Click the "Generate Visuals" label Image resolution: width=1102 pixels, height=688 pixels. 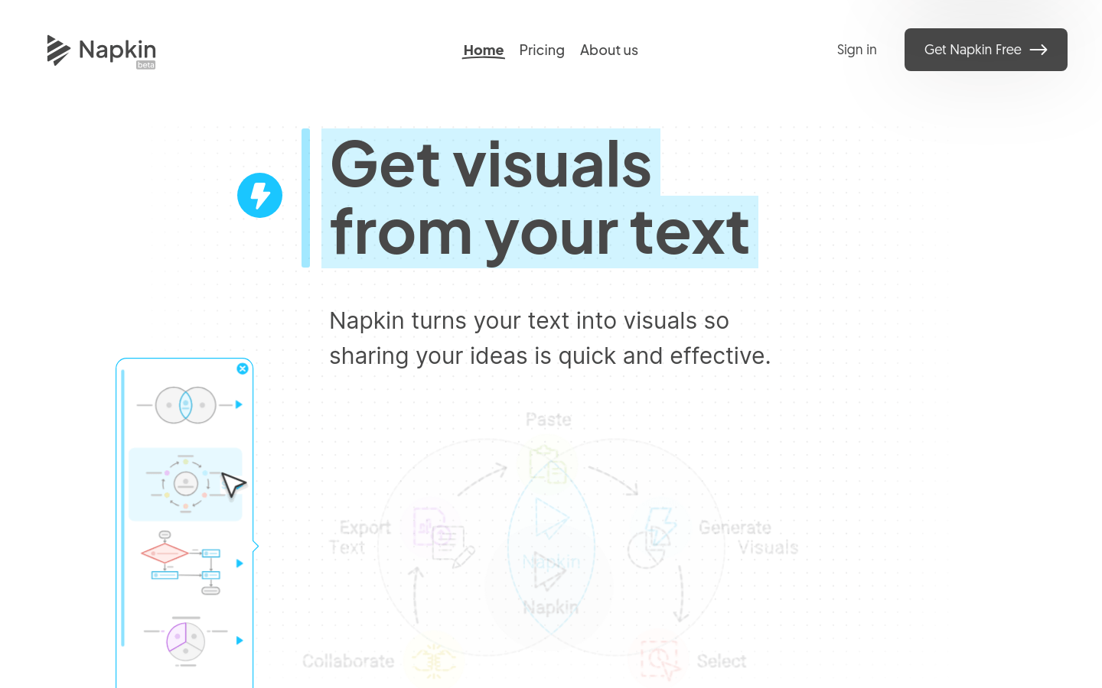pyautogui.click(x=748, y=537)
